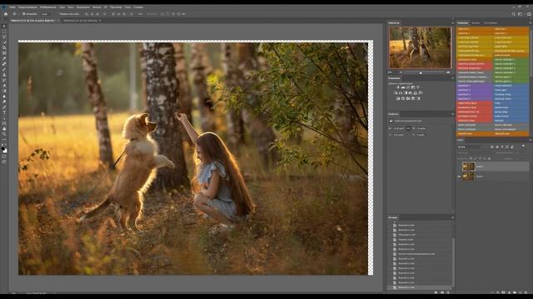The image size is (533, 299).
Task: Select the Brush tool
Action: click(x=4, y=69)
